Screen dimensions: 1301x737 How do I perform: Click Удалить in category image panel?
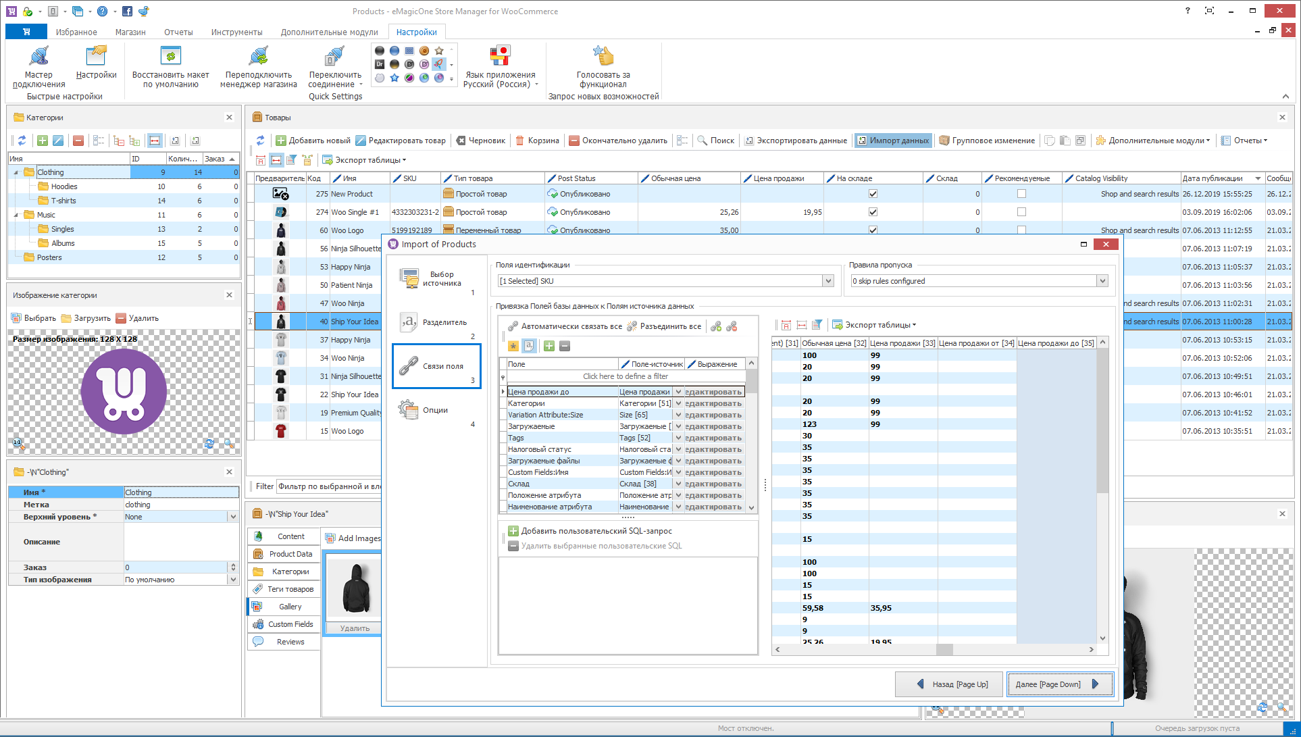[x=137, y=318]
